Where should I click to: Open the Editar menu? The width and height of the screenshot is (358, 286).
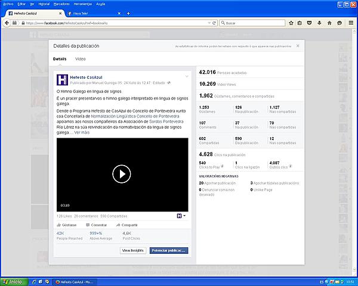pyautogui.click(x=21, y=4)
